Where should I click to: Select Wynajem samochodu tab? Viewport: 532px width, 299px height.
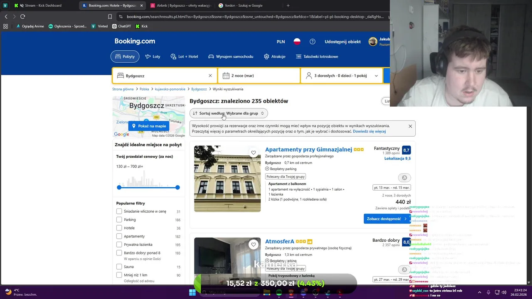point(231,56)
